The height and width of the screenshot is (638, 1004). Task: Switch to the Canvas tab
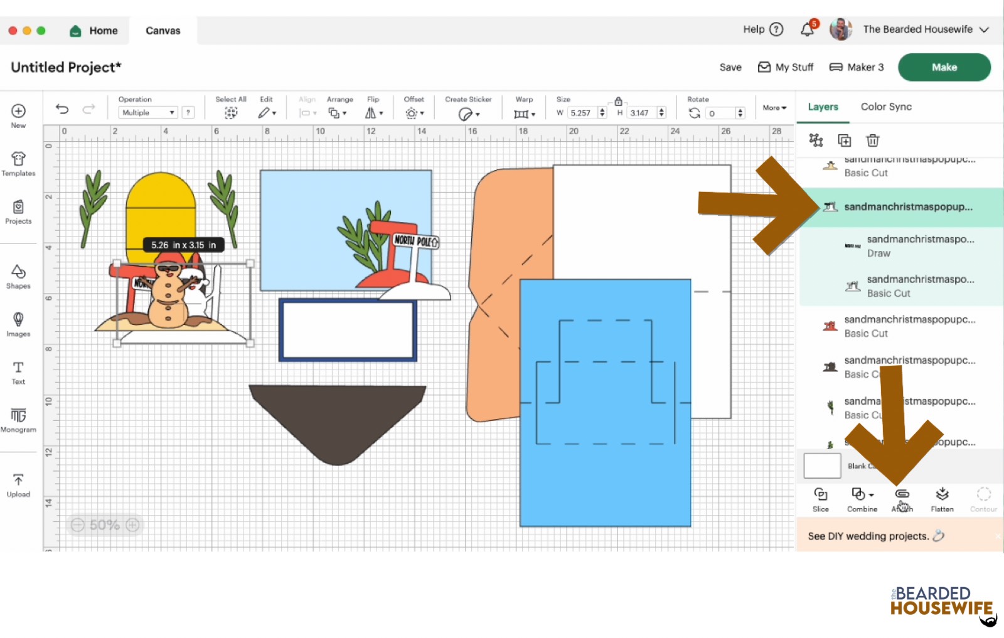coord(163,31)
